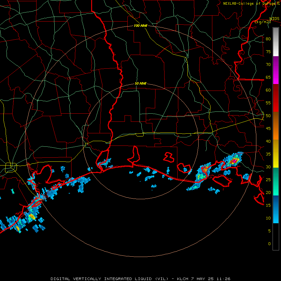Screen dimensions: 281x281
Task: Click the blue segment of the VIL color bar
Action: tap(276, 209)
